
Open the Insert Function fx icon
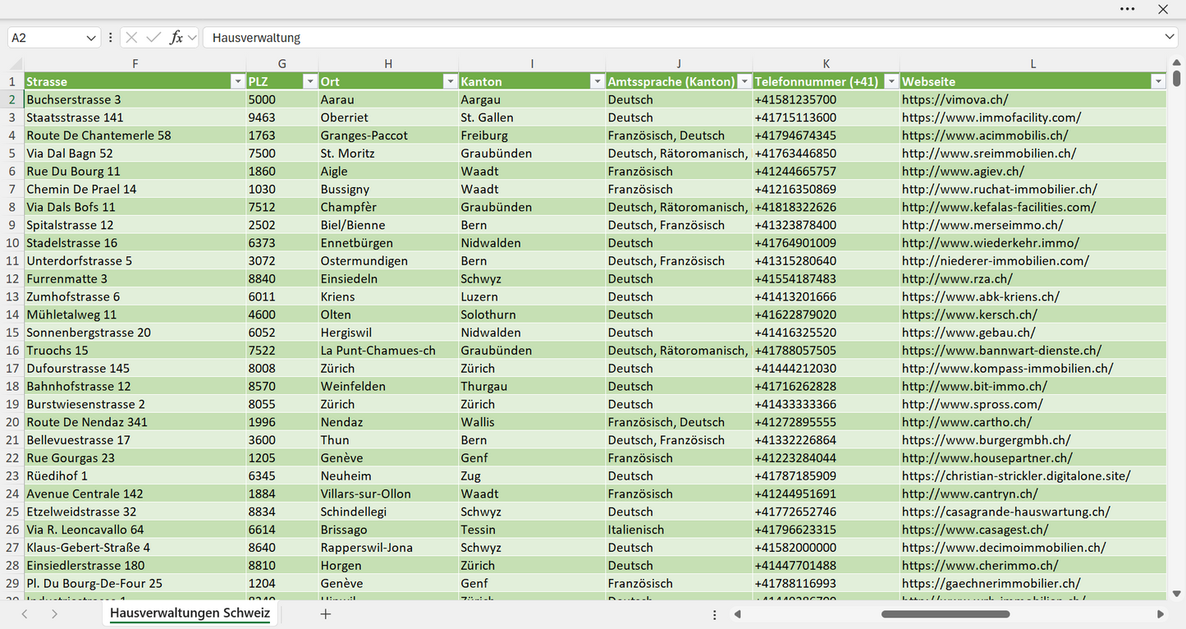(x=176, y=38)
